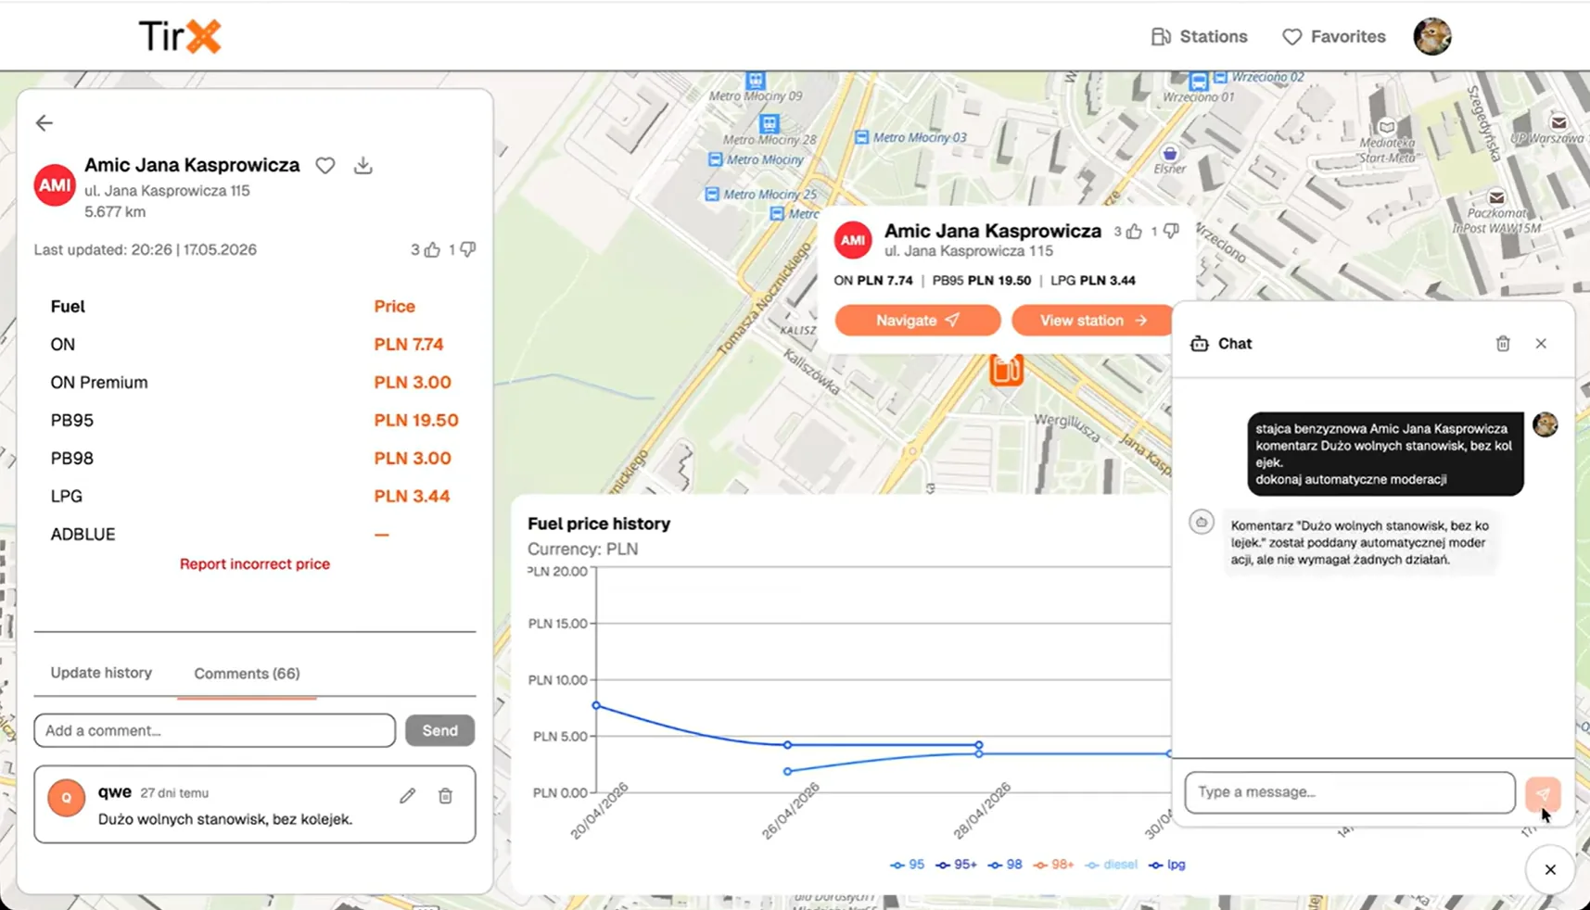Click the AMI station logo in left panel
Screen dimensions: 1590x910
[x=55, y=185]
